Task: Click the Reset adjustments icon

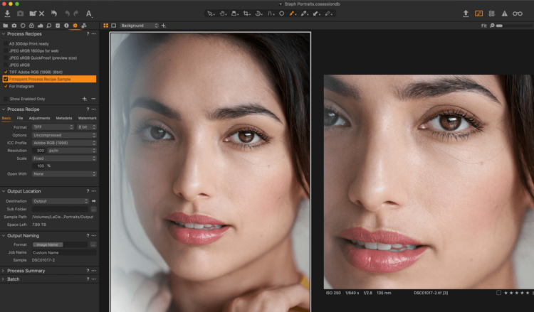Action: coord(54,14)
